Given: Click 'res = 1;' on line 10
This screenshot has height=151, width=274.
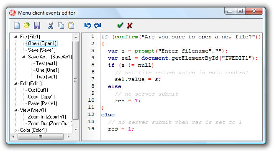Looking at the screenshot, I should coord(128,101).
